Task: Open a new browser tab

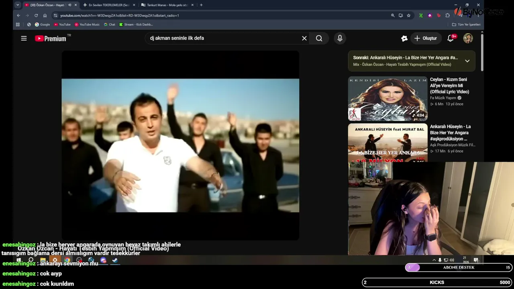Action: [201, 5]
